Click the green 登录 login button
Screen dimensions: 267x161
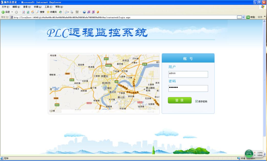pos(180,100)
